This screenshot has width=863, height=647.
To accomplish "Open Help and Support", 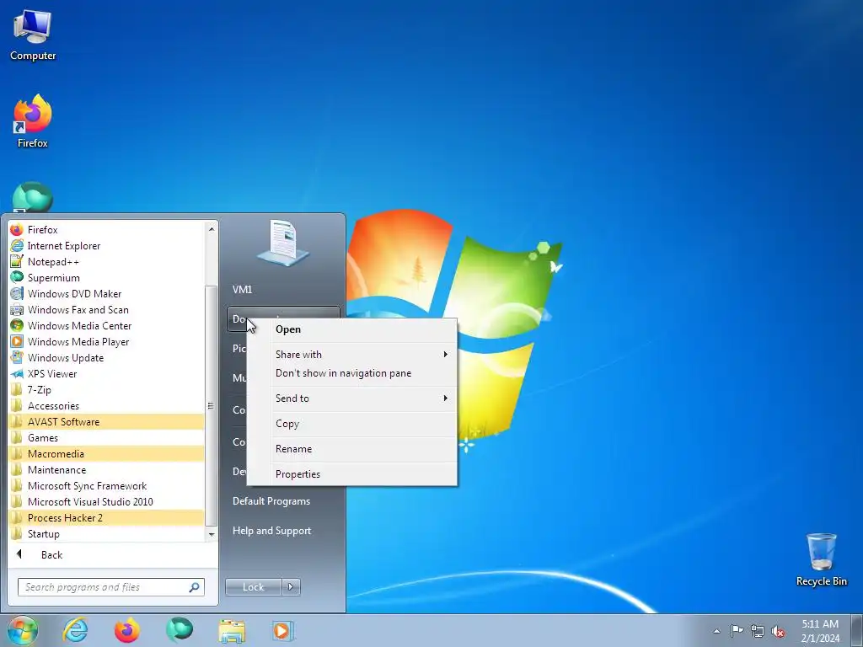I will [x=283, y=531].
